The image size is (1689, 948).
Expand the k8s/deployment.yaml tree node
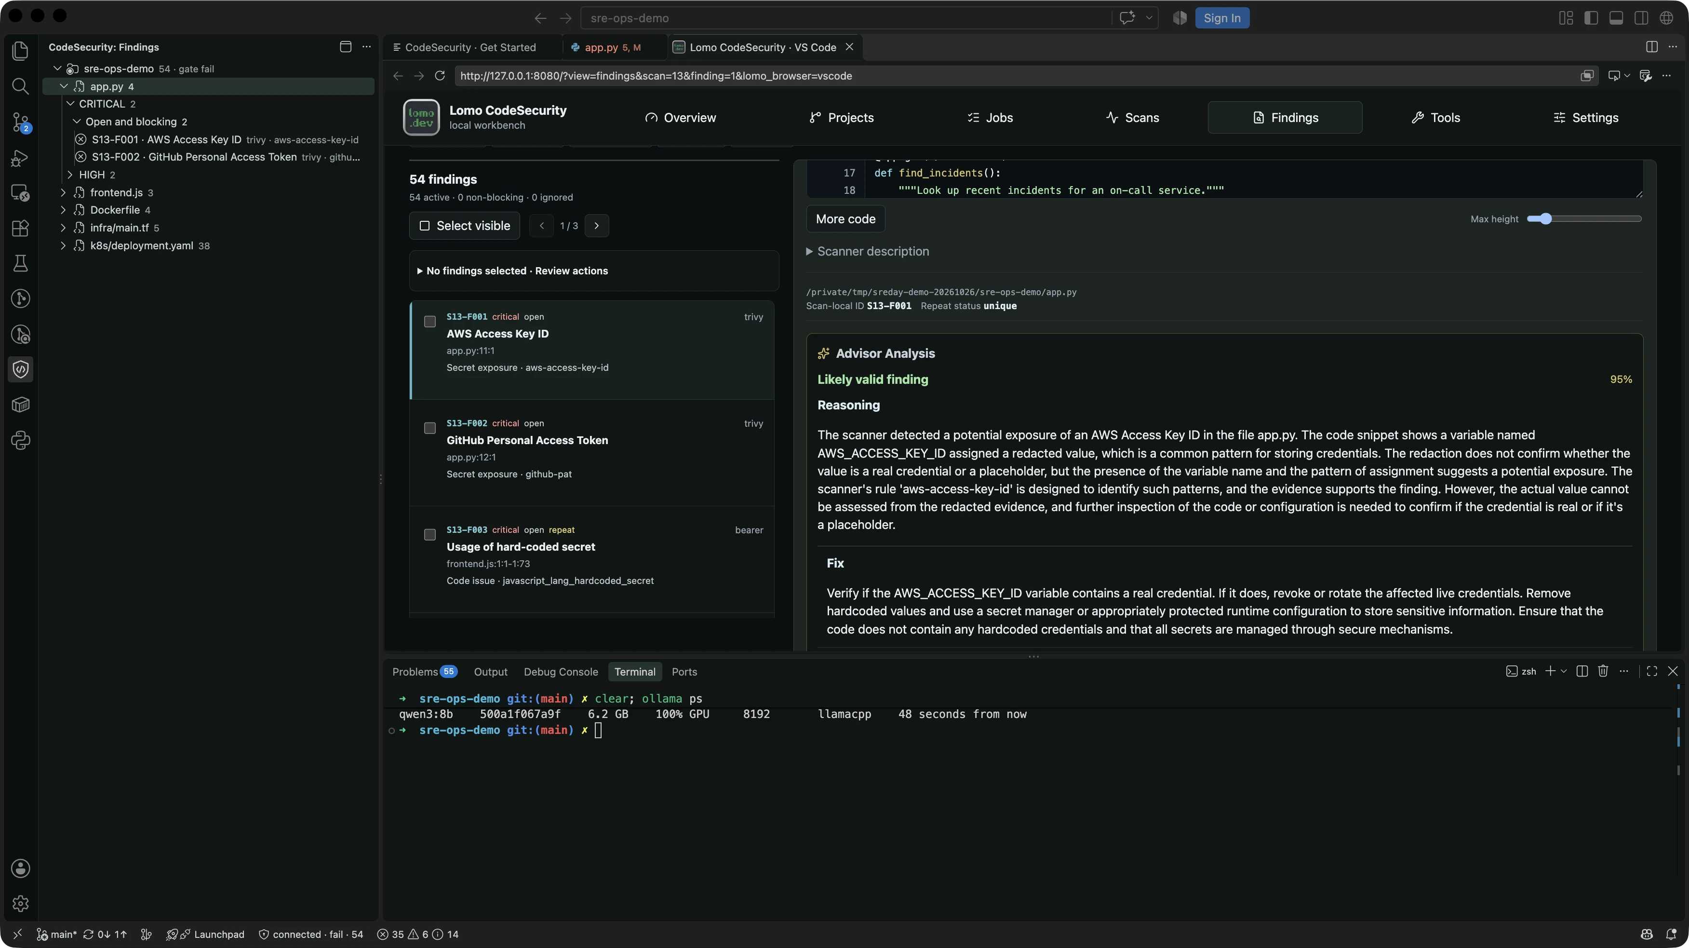[63, 245]
